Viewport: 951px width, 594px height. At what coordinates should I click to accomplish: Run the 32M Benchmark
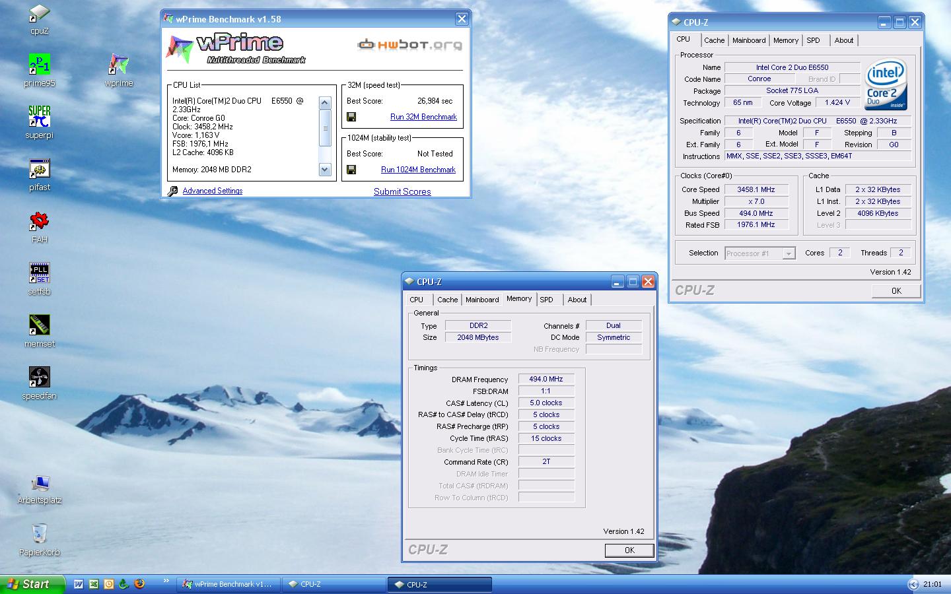pos(423,117)
